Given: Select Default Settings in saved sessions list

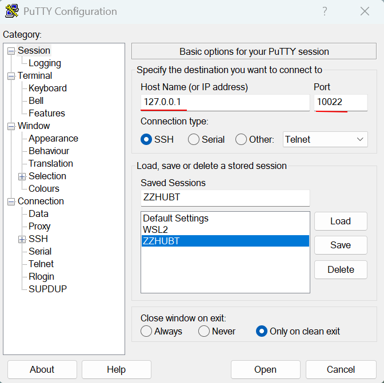Looking at the screenshot, I should pyautogui.click(x=225, y=218).
